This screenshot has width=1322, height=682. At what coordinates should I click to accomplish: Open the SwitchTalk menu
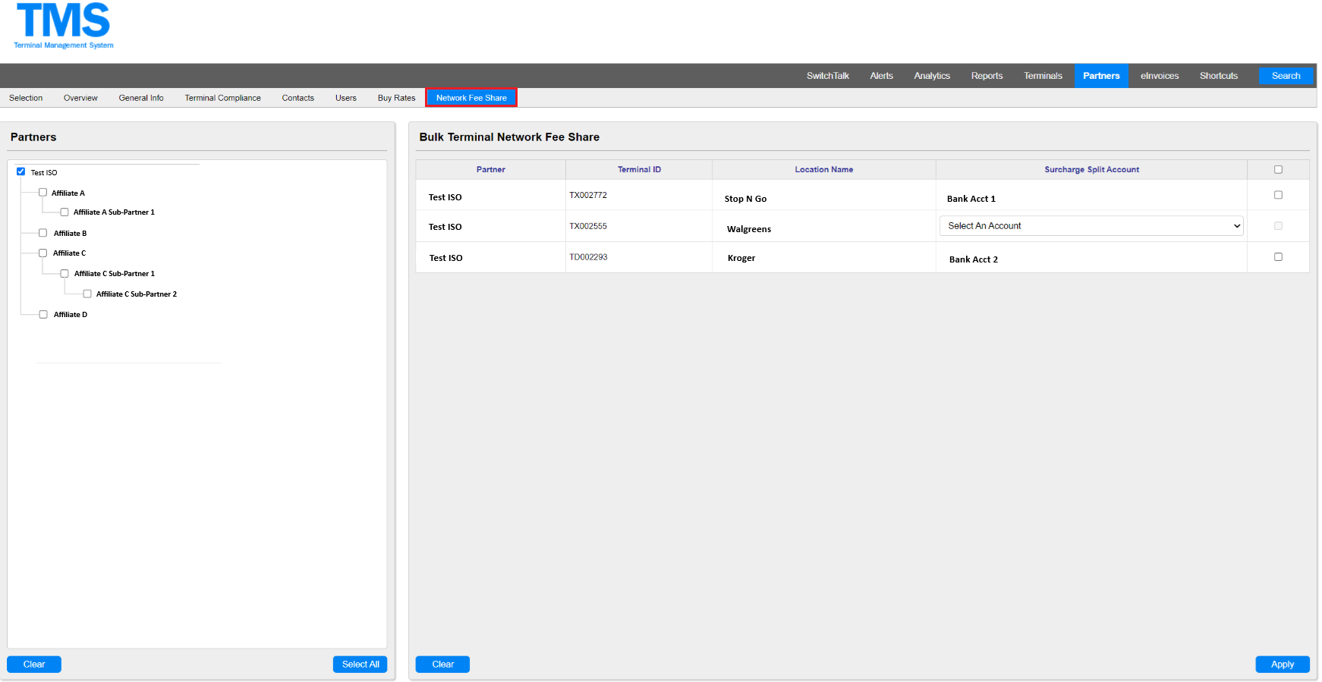827,76
